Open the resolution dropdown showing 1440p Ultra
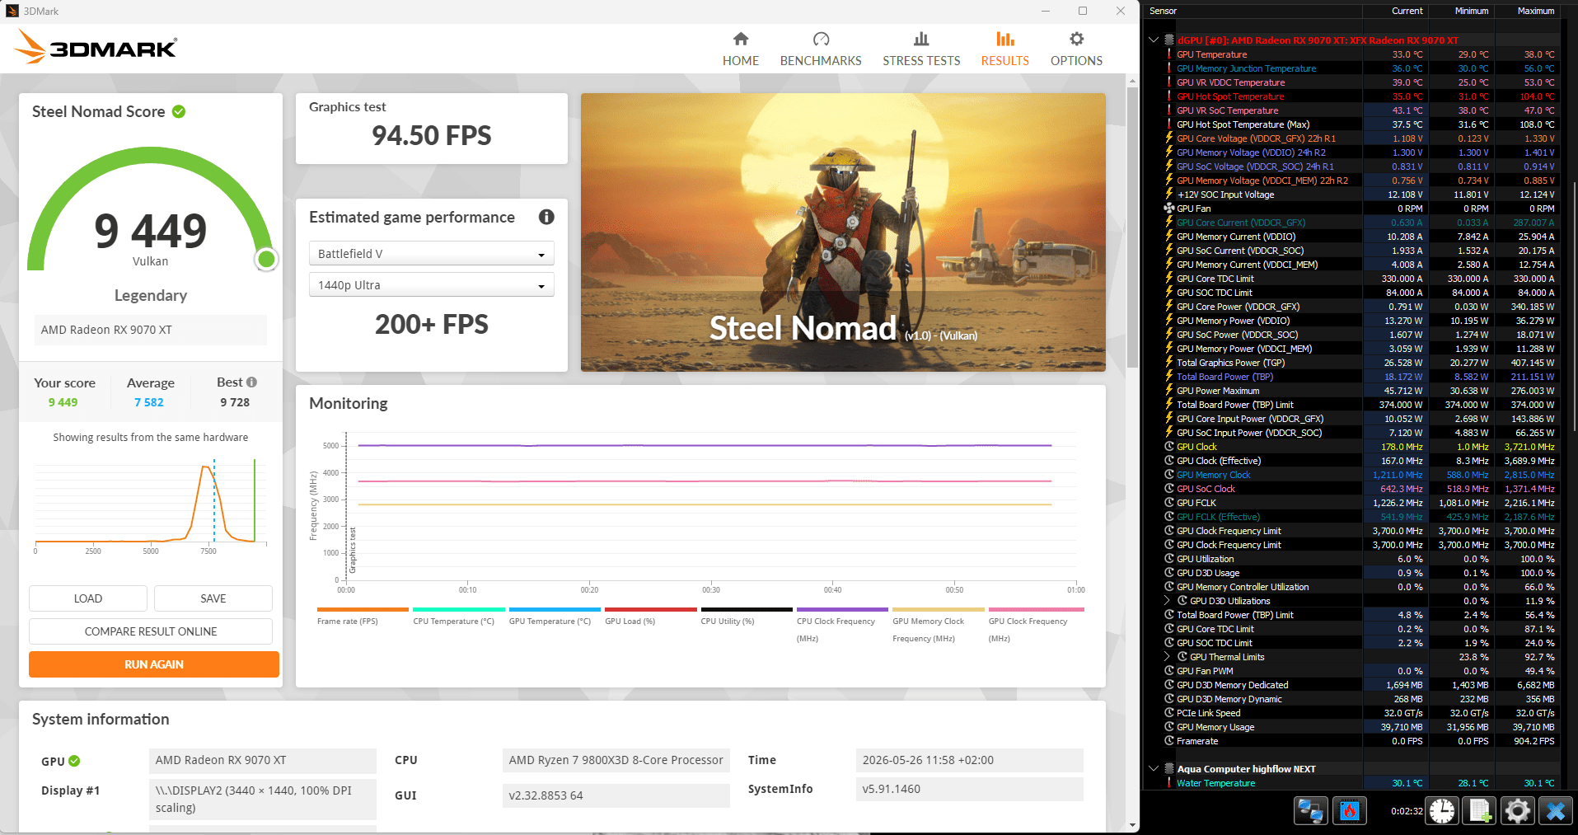This screenshot has height=835, width=1578. click(431, 285)
